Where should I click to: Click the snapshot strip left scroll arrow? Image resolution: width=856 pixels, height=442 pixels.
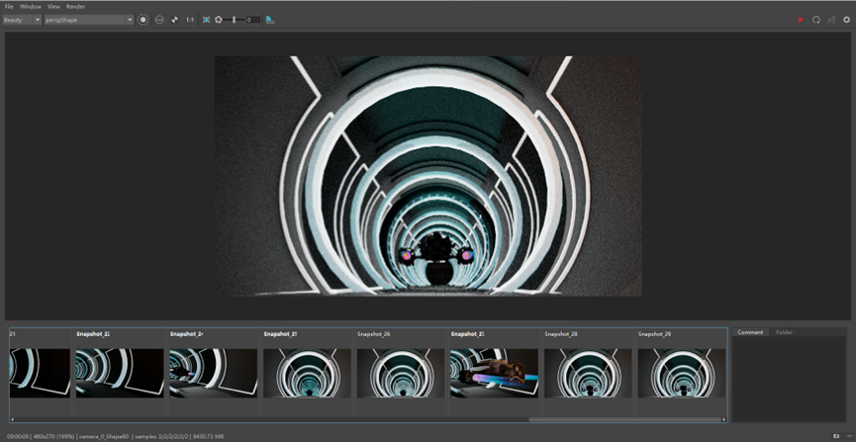tap(12, 419)
